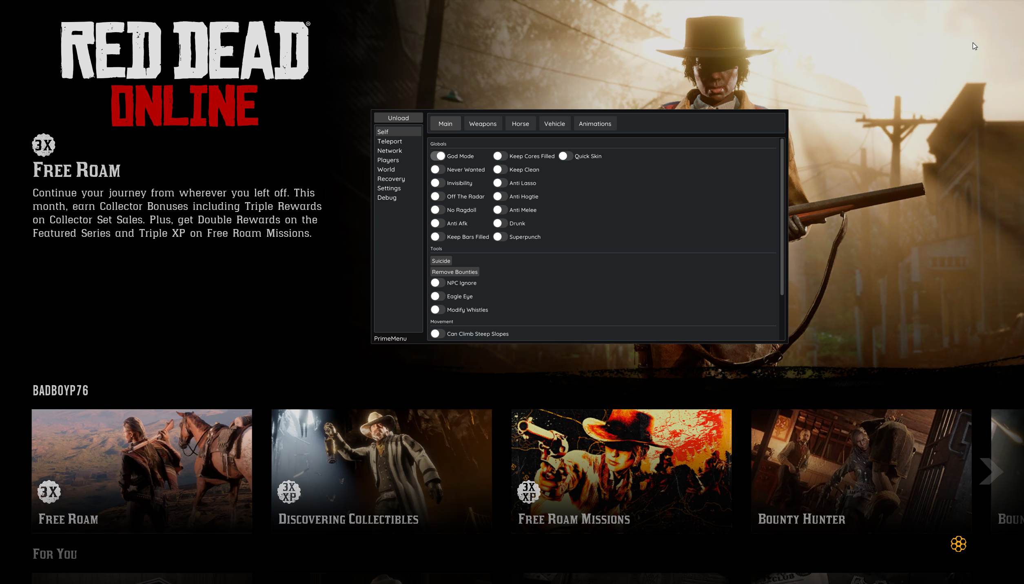Turn on Keep Cores Filled
The image size is (1024, 584).
[x=500, y=156]
